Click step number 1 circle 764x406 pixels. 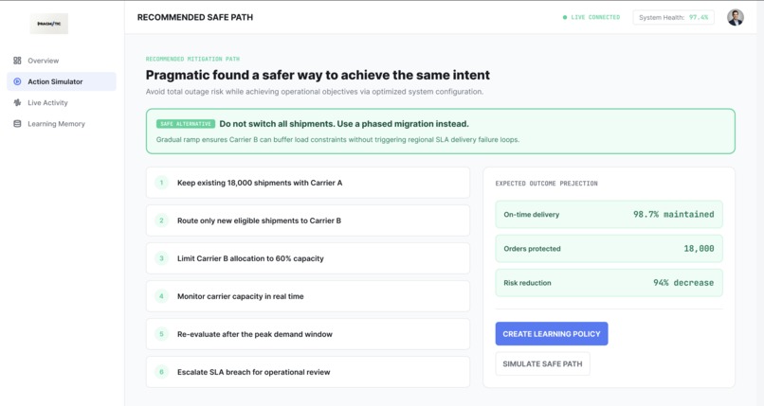click(x=162, y=183)
